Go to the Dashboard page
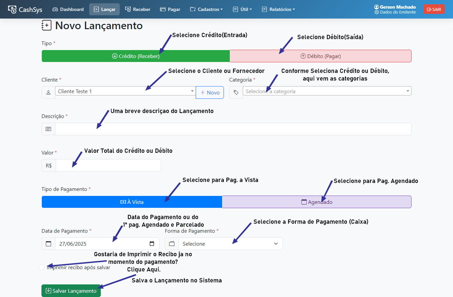This screenshot has width=453, height=297. (x=68, y=9)
